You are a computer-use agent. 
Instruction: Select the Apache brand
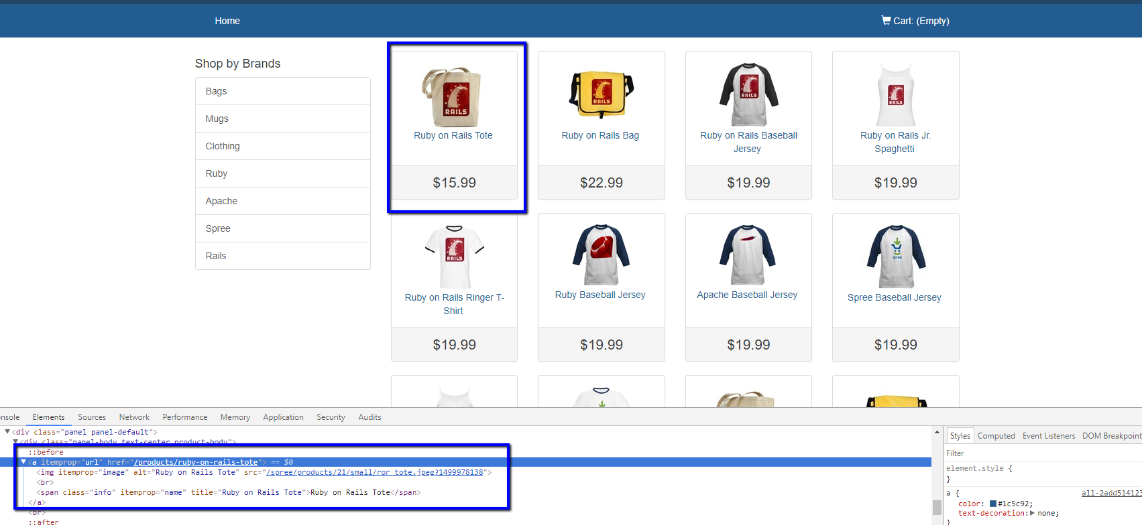coord(283,201)
